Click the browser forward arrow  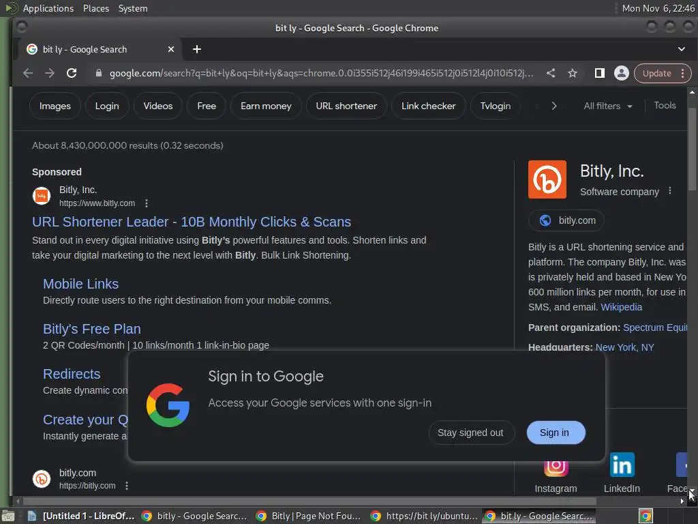click(x=49, y=73)
